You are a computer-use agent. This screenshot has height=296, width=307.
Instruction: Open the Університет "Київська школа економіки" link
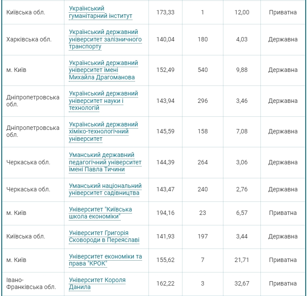[x=100, y=213]
